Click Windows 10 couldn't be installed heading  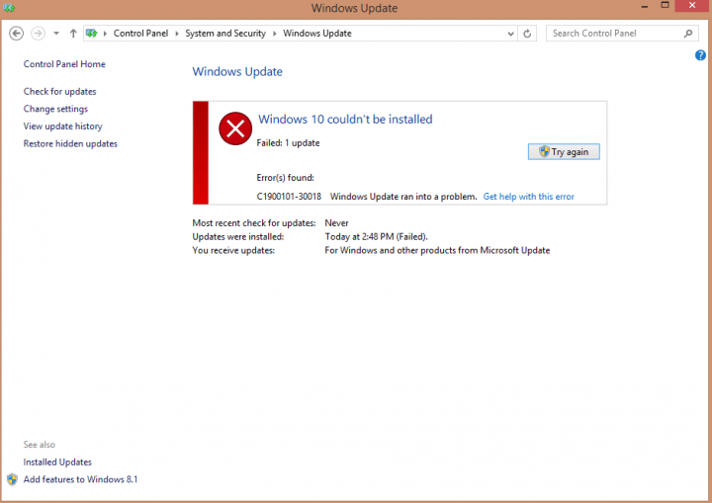[x=345, y=119]
